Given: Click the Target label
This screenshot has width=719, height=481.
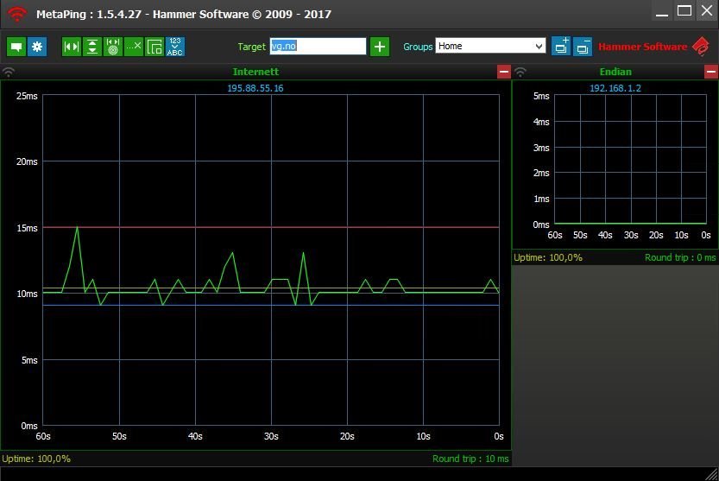Looking at the screenshot, I should [251, 47].
